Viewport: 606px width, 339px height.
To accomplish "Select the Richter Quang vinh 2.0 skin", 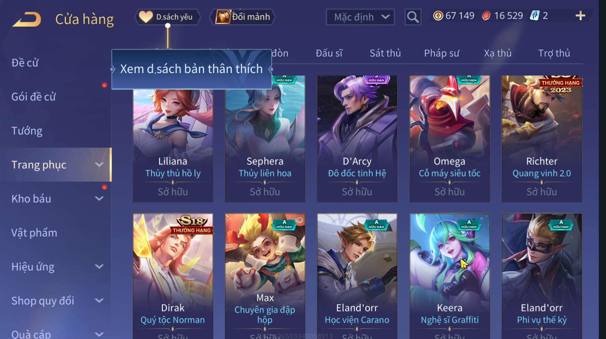I will pyautogui.click(x=542, y=139).
